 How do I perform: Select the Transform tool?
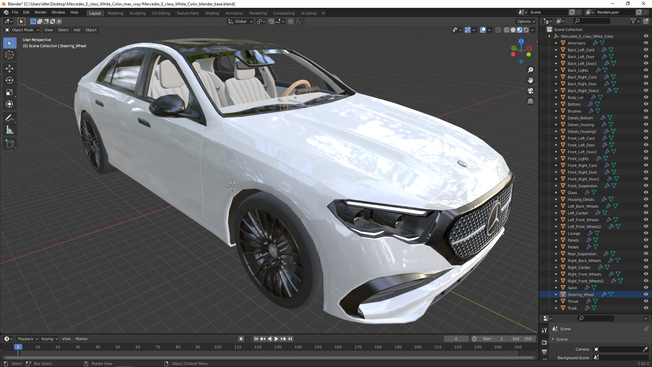point(10,104)
